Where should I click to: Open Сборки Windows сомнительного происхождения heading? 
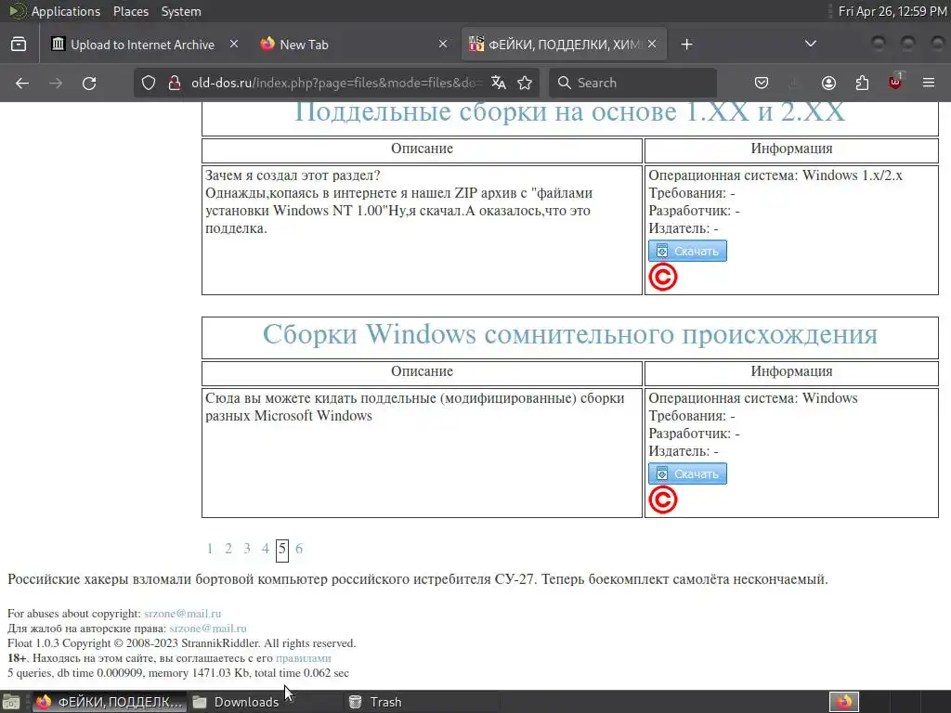click(x=569, y=334)
